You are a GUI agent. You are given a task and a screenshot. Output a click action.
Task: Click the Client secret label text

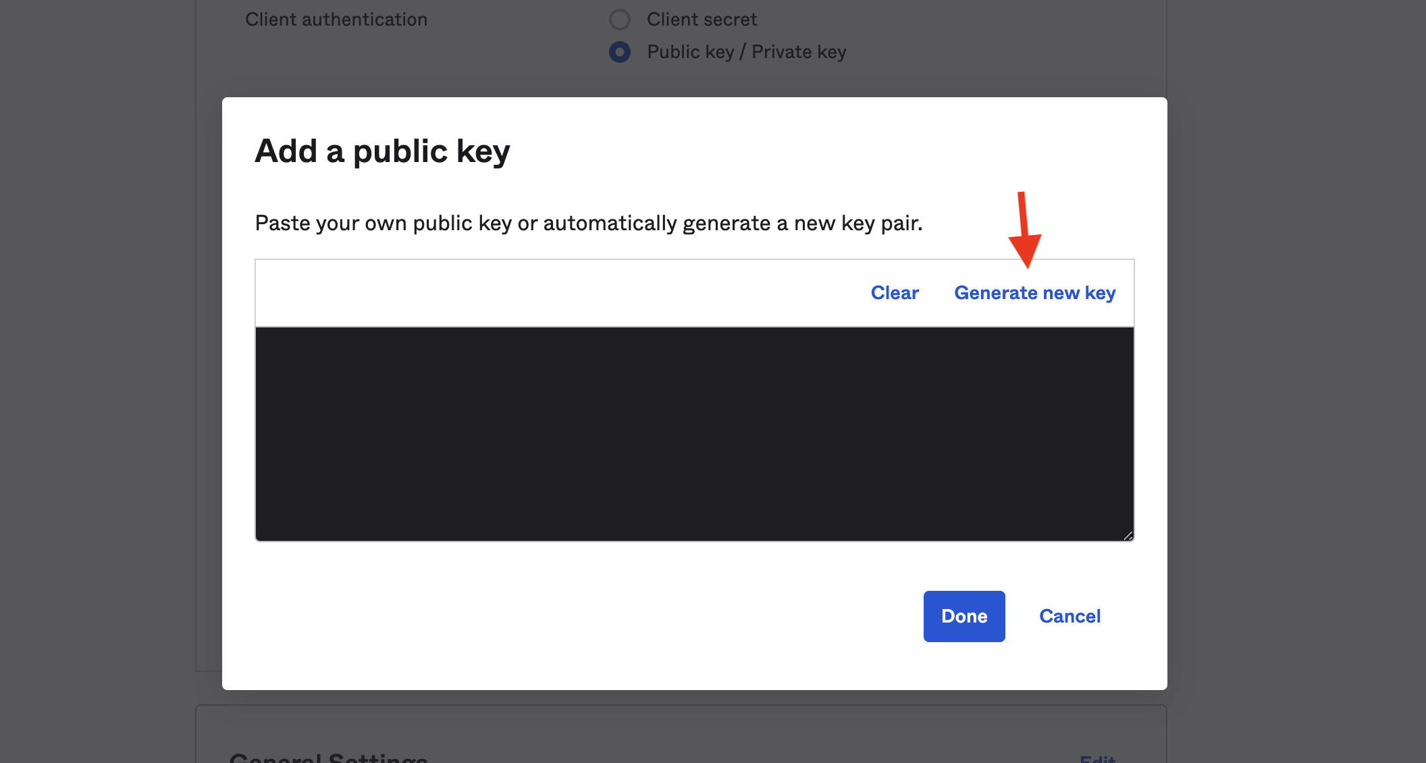[x=702, y=20]
